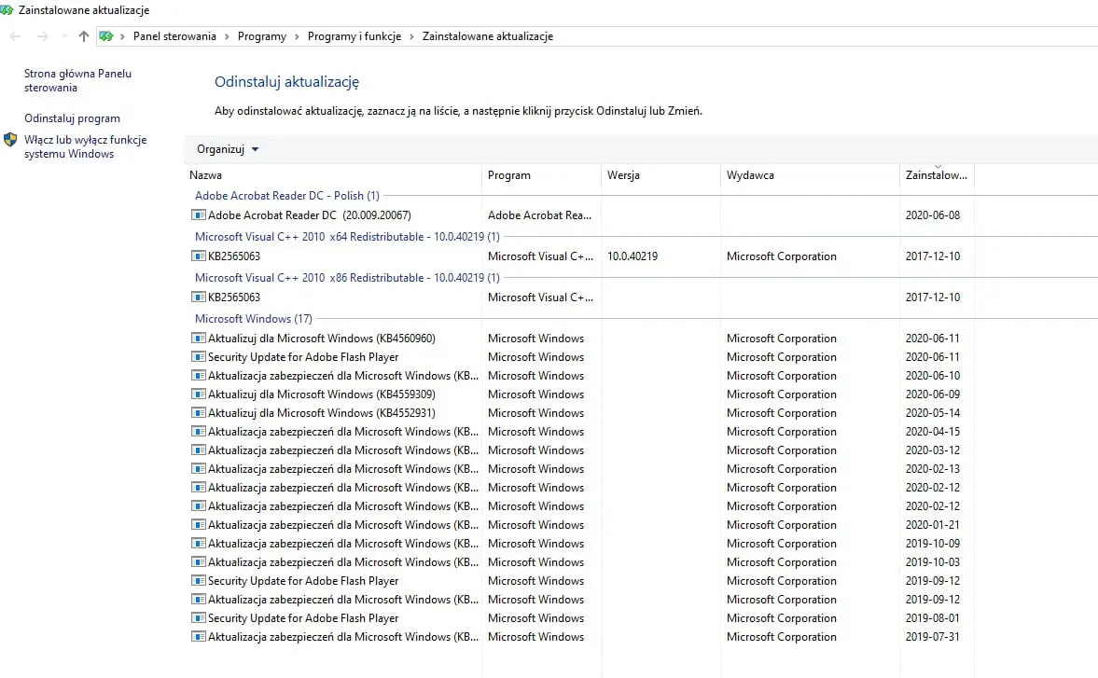
Task: Click the Adobe Acrobat Rea... program cell
Action: tap(539, 214)
